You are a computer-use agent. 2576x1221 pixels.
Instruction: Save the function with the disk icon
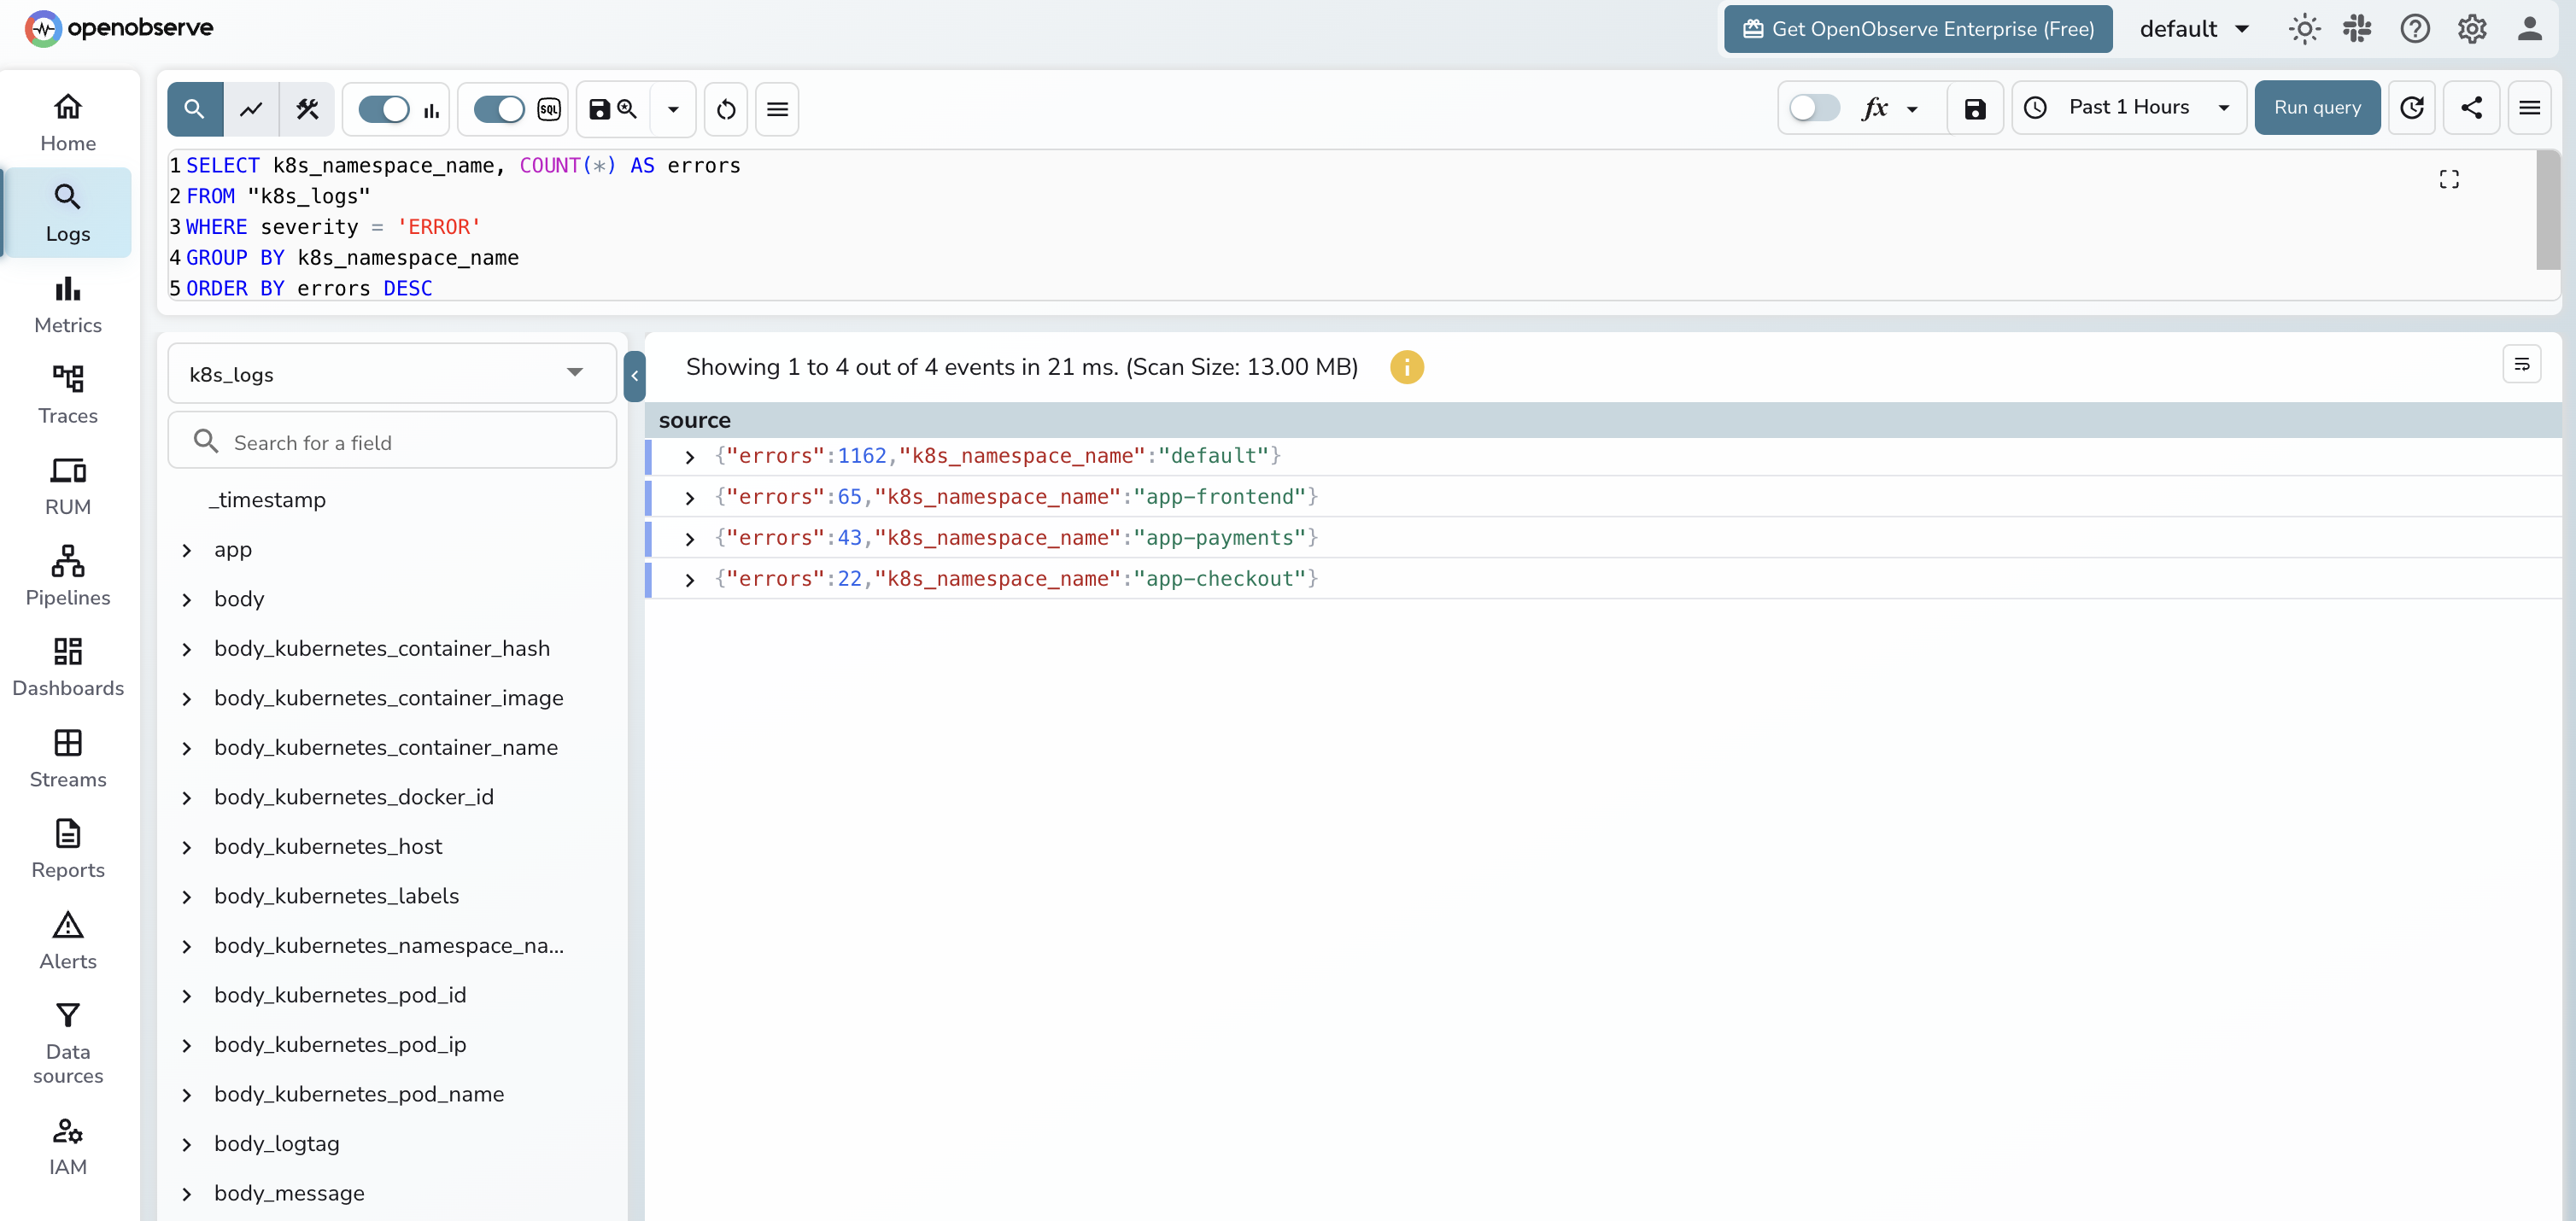point(1974,109)
